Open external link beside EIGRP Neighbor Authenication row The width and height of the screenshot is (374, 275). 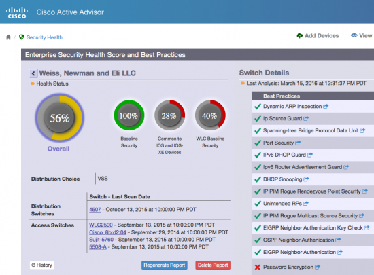[x=340, y=252]
